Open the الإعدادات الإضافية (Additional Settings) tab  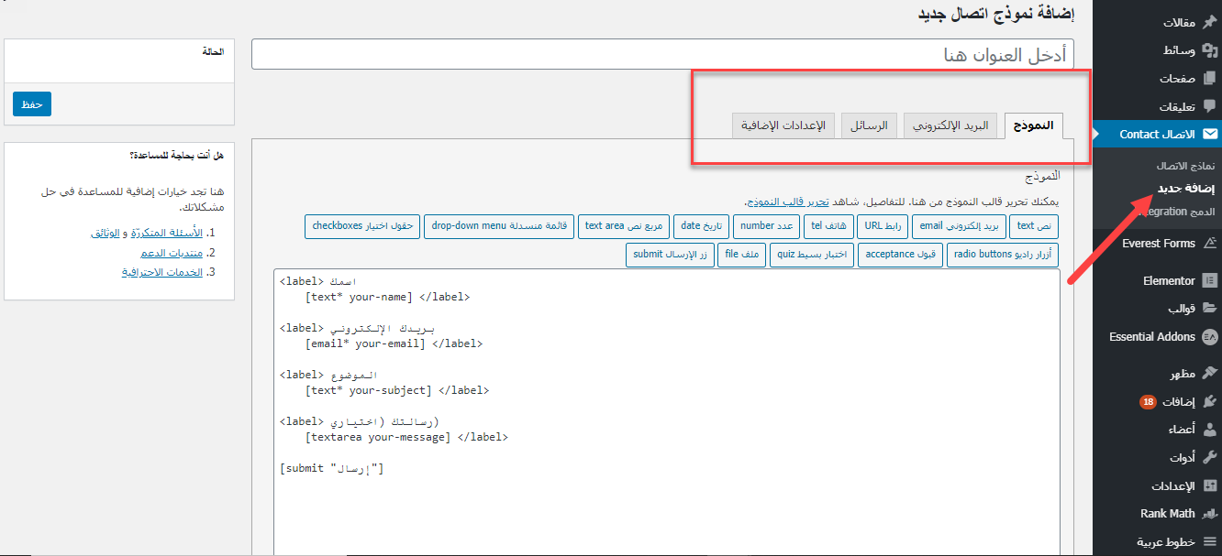click(783, 125)
